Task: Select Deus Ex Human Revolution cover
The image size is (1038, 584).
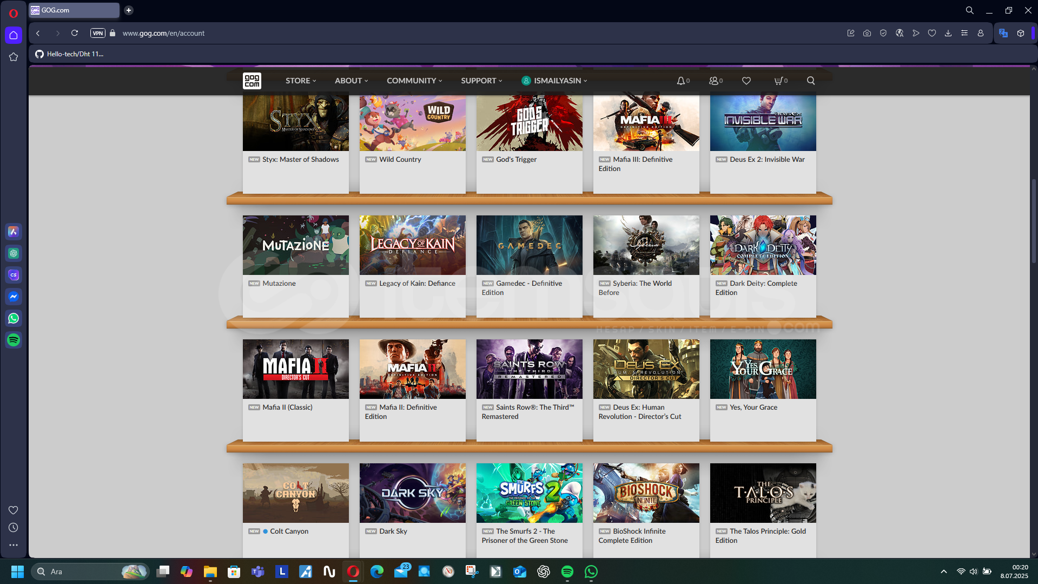Action: (x=646, y=369)
